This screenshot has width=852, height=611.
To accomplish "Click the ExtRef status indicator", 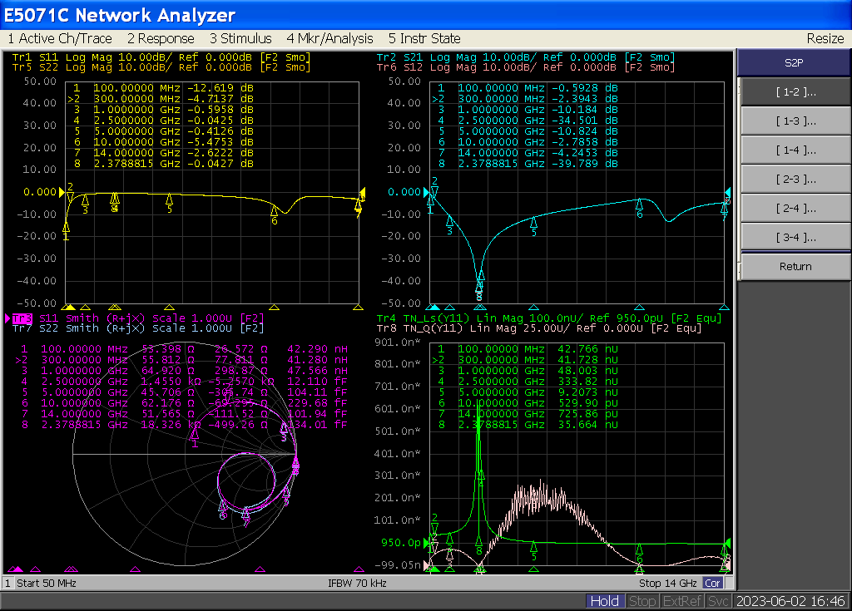I will pyautogui.click(x=682, y=601).
